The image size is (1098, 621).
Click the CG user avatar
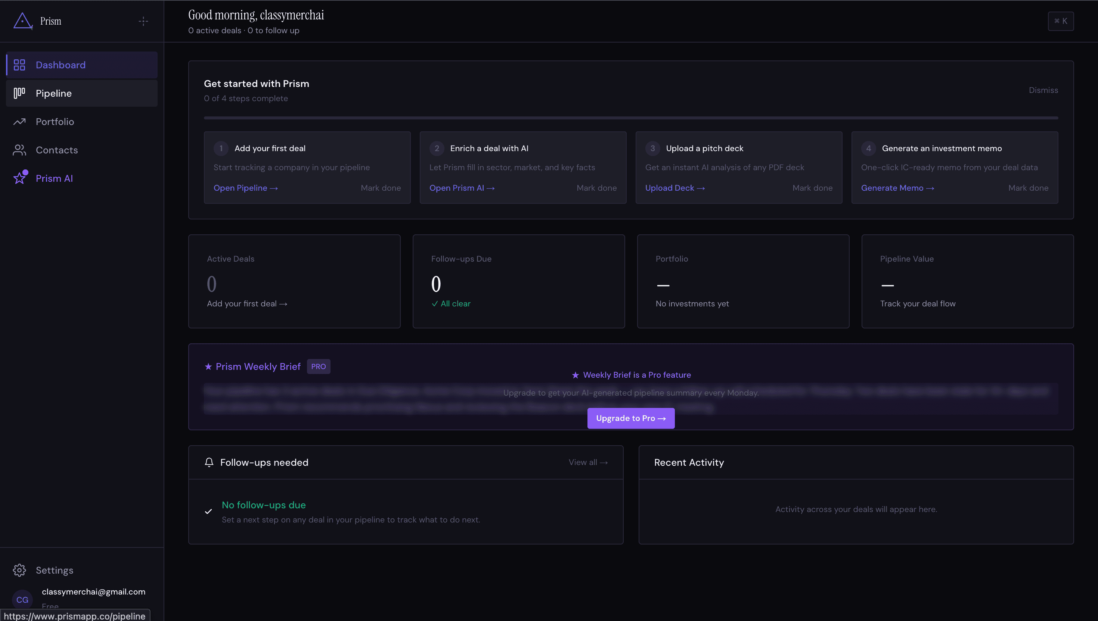point(22,599)
